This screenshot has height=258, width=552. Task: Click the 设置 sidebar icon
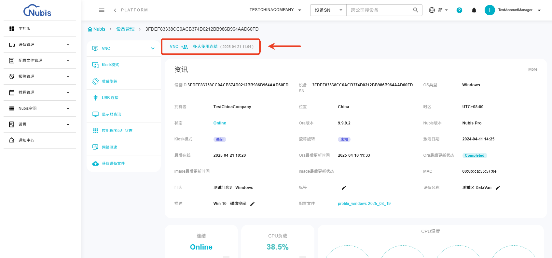[12, 124]
